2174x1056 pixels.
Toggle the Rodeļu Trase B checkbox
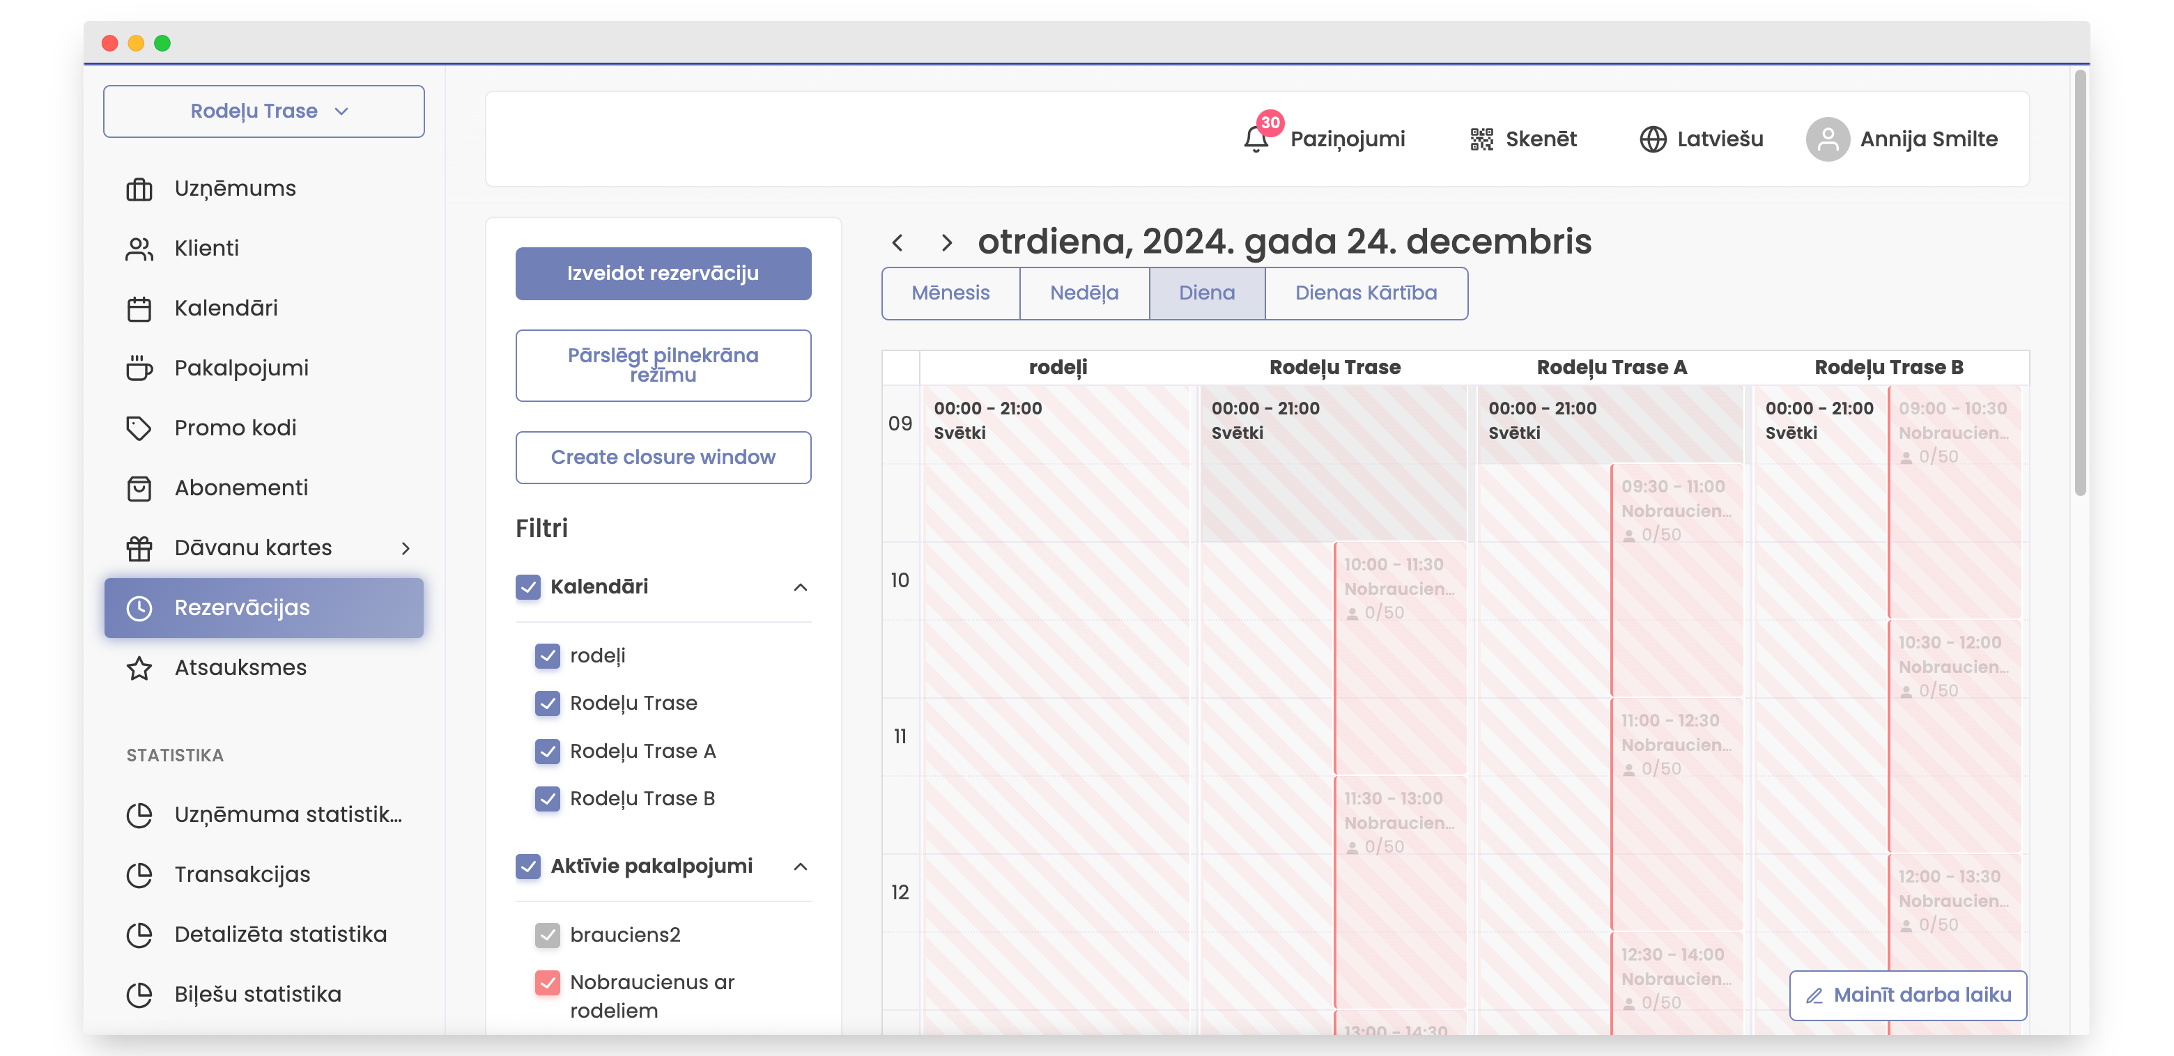548,798
